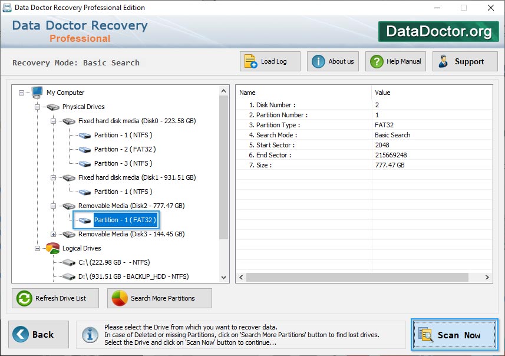This screenshot has width=505, height=356.
Task: Select C:\ (222.98 GB NTFS) drive label
Action: (114, 262)
